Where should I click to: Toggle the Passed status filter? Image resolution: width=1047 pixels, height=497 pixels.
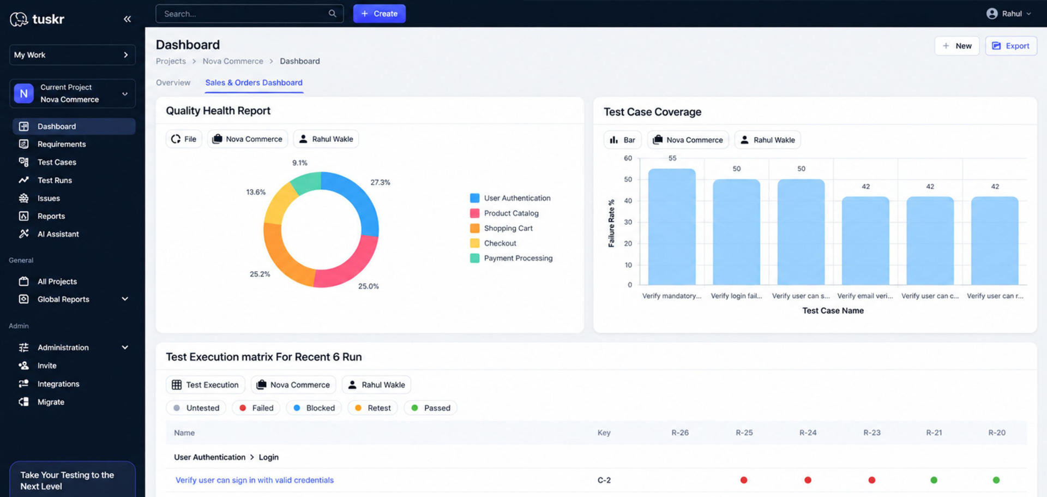pos(431,408)
